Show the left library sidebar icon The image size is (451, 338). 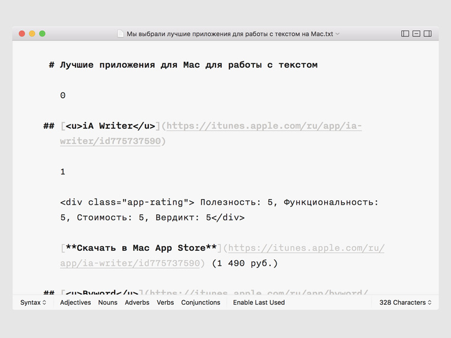tap(405, 34)
